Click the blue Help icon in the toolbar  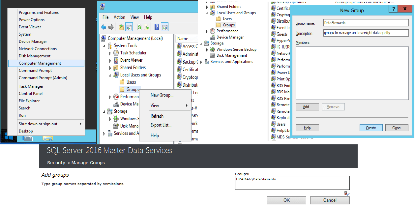[x=157, y=27]
